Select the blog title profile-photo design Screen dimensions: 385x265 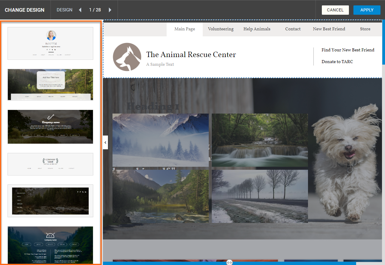click(50, 44)
